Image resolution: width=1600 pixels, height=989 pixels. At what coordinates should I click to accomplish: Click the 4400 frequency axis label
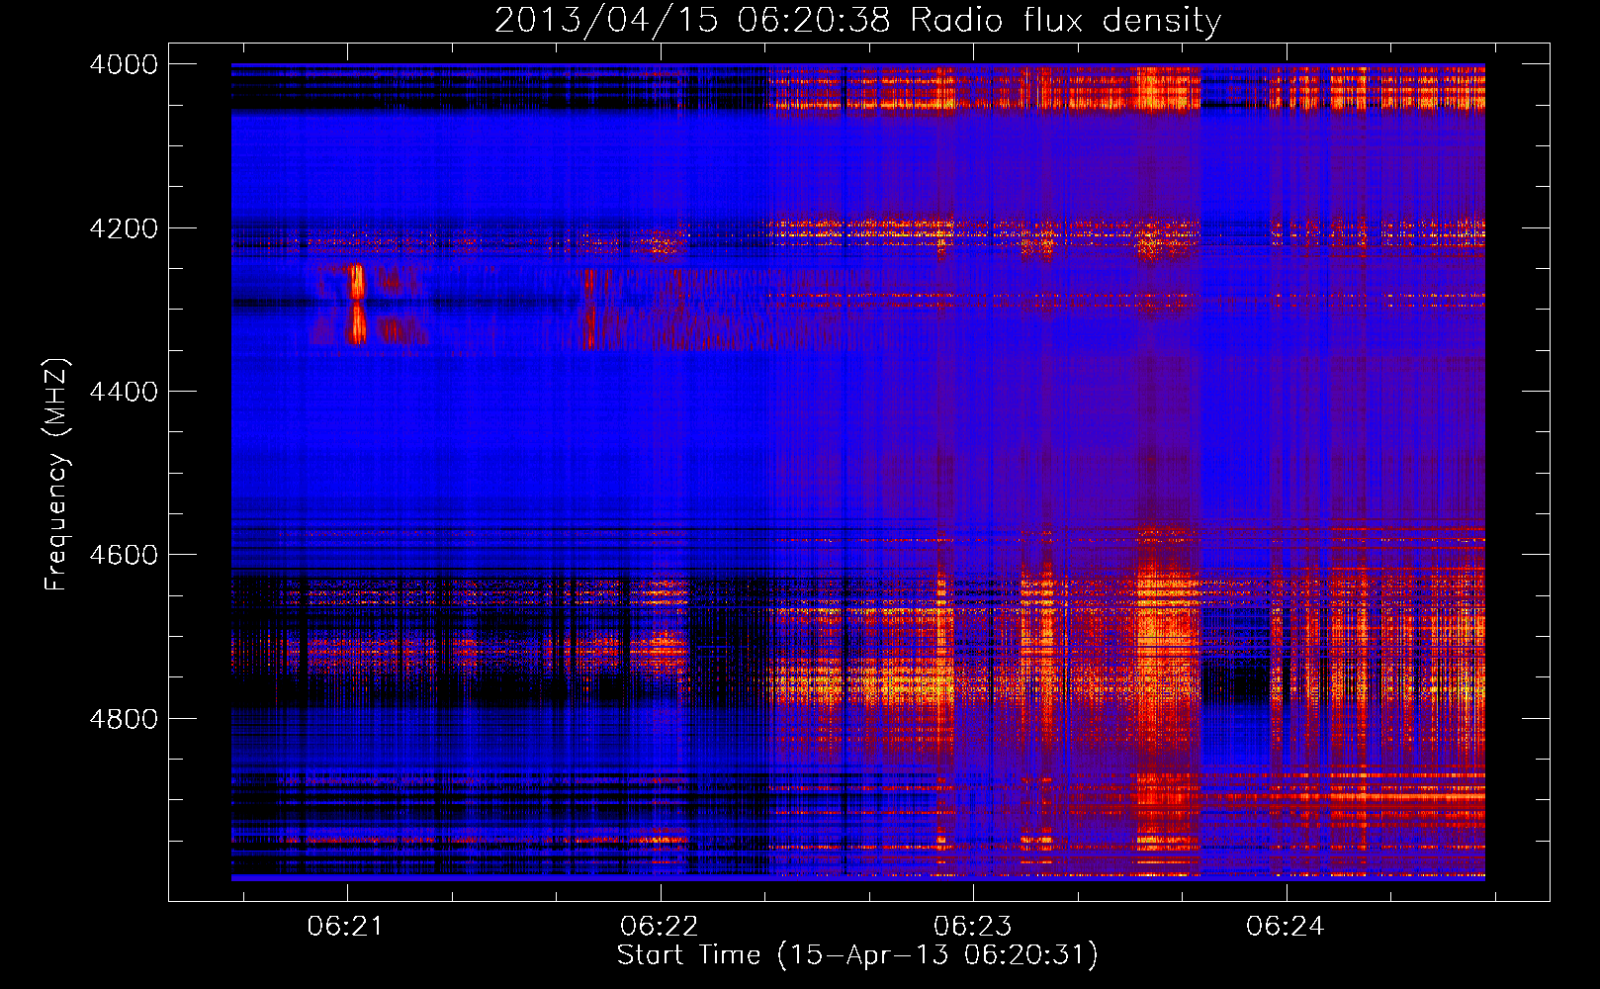(124, 392)
